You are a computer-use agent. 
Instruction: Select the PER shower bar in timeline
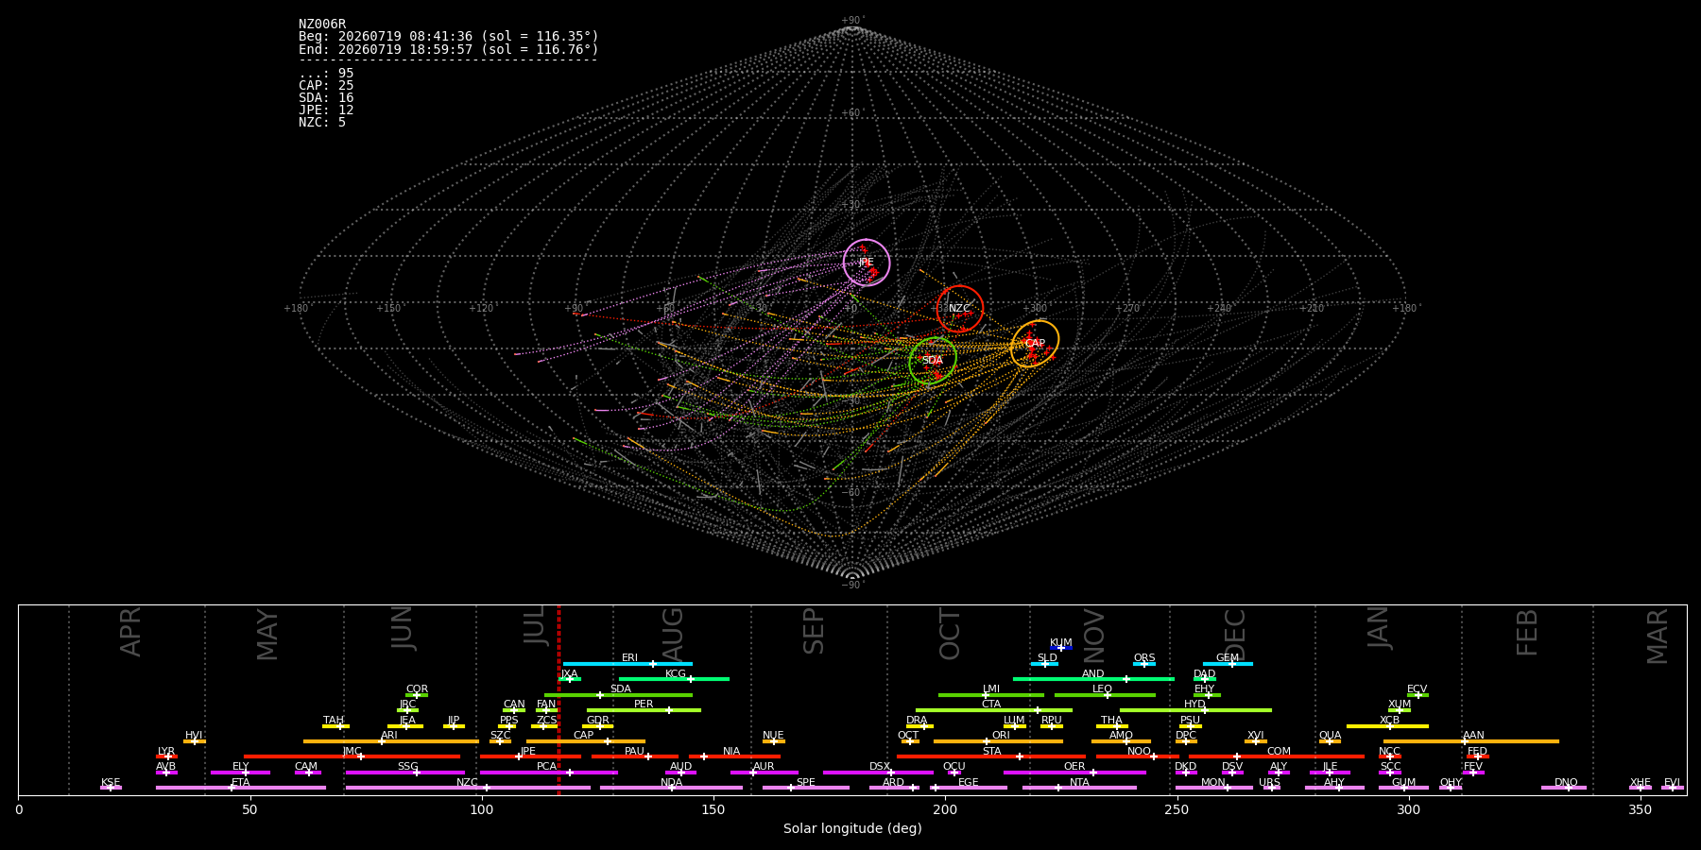(644, 710)
